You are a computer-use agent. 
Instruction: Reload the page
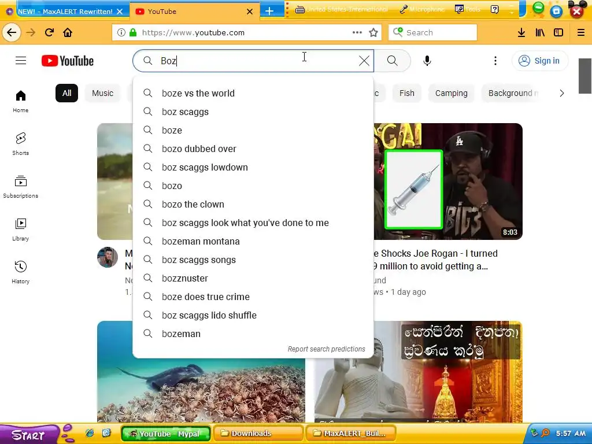tap(50, 32)
